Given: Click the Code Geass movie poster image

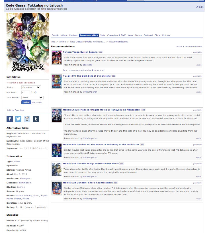Looking at the screenshot, I should click(x=28, y=43).
